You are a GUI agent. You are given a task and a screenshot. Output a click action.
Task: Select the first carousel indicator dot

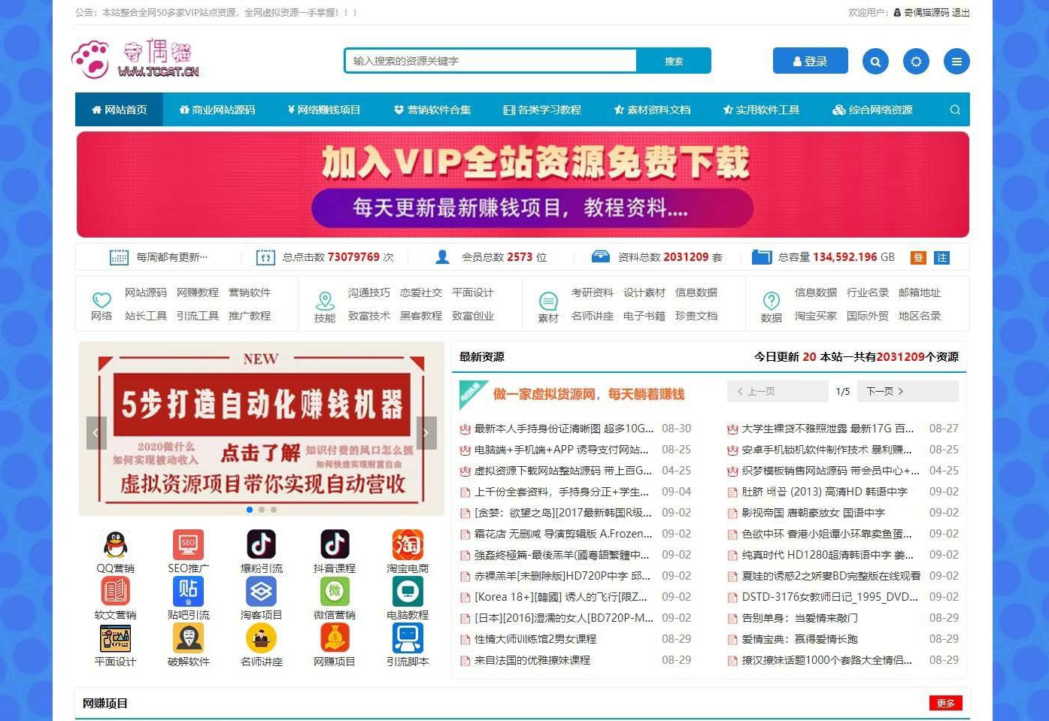[250, 510]
